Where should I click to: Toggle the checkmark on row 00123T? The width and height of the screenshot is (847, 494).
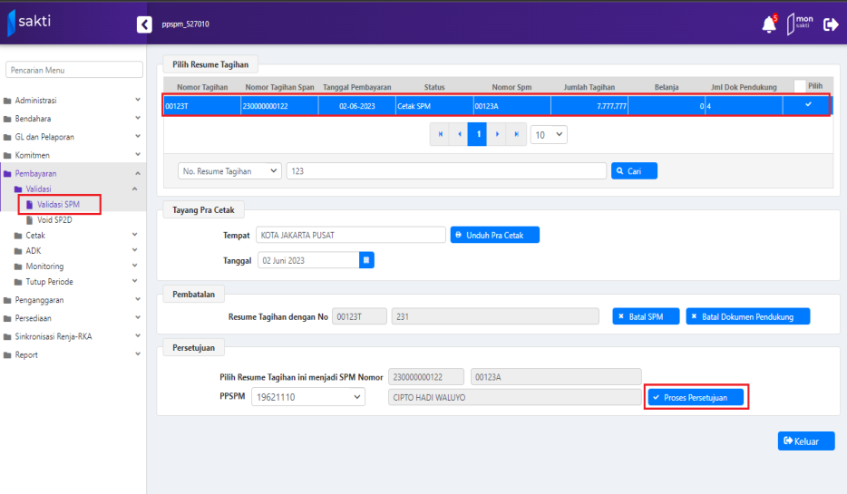[x=808, y=105]
